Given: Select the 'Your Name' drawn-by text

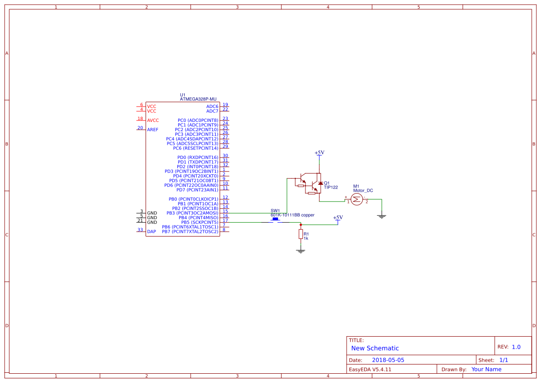Looking at the screenshot, I should (485, 369).
